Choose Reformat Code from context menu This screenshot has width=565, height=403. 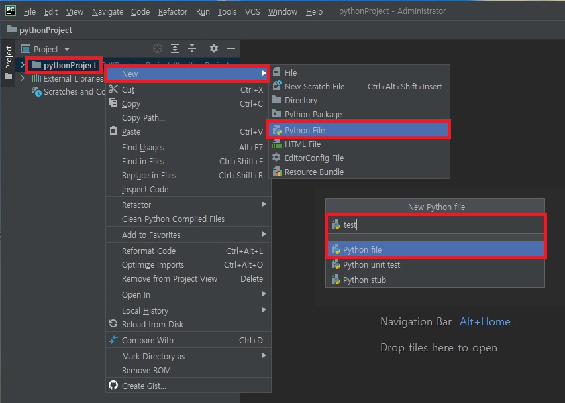[x=188, y=251]
